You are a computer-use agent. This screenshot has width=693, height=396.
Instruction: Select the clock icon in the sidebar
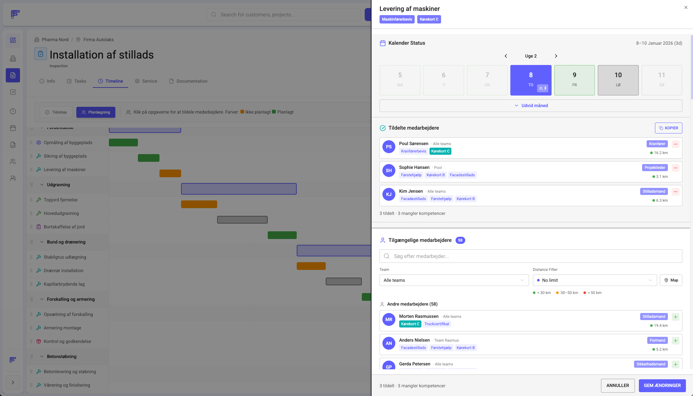click(x=13, y=111)
